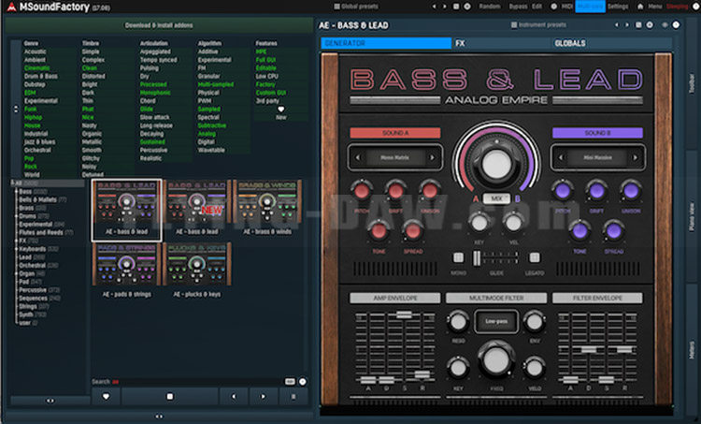Click the Random button

(x=490, y=7)
